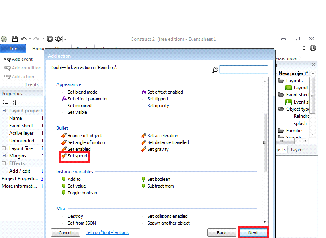The image size is (326, 238).
Task: Open the quick access toolbar customize arrow
Action: [66, 39]
